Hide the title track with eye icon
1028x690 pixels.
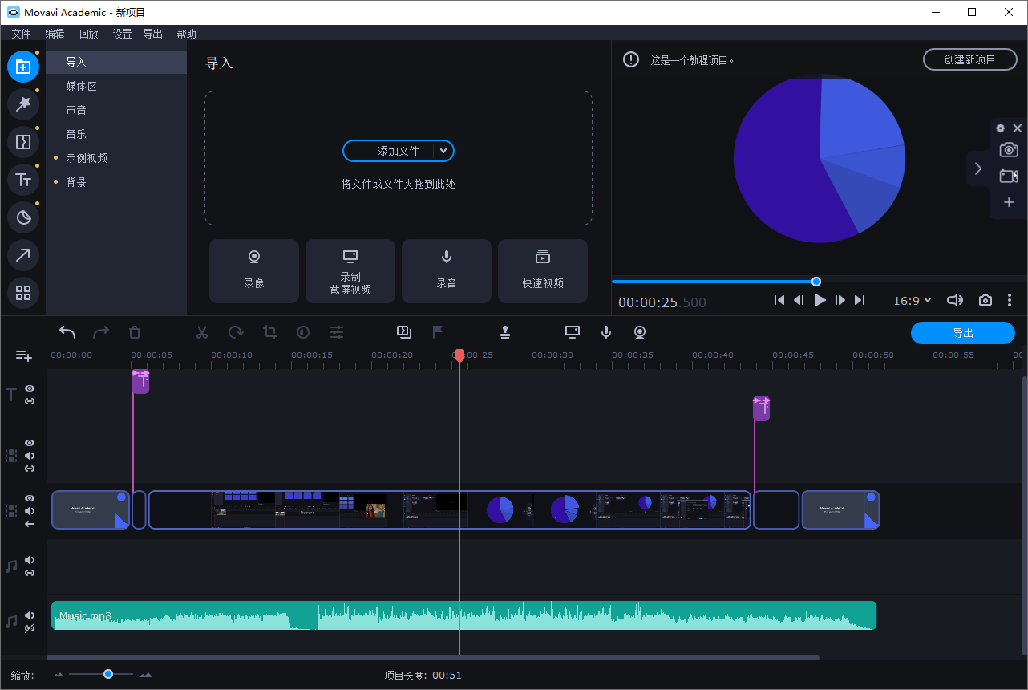[x=30, y=388]
